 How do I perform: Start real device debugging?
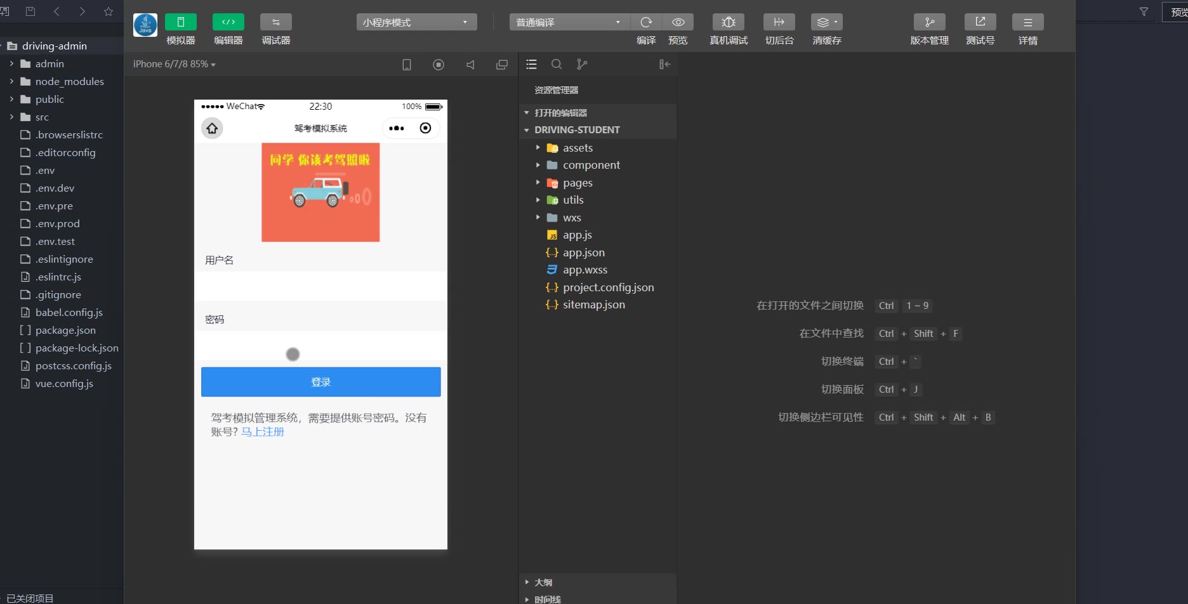[729, 22]
